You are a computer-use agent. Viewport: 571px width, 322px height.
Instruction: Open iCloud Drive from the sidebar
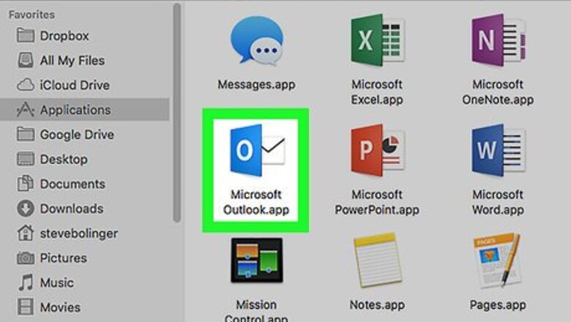click(x=74, y=85)
